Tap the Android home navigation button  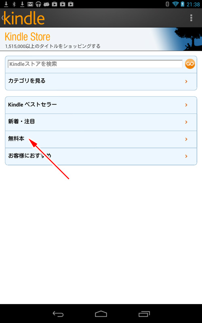(x=101, y=314)
